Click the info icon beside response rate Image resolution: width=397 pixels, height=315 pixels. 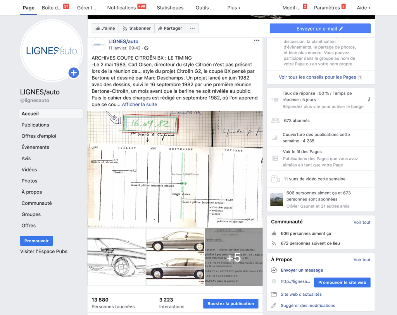(369, 99)
